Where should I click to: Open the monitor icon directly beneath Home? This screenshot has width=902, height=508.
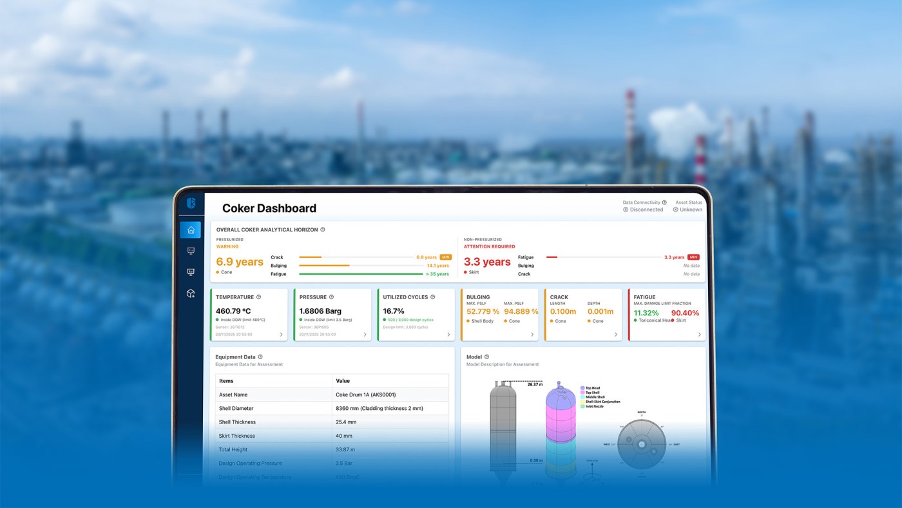(x=191, y=251)
